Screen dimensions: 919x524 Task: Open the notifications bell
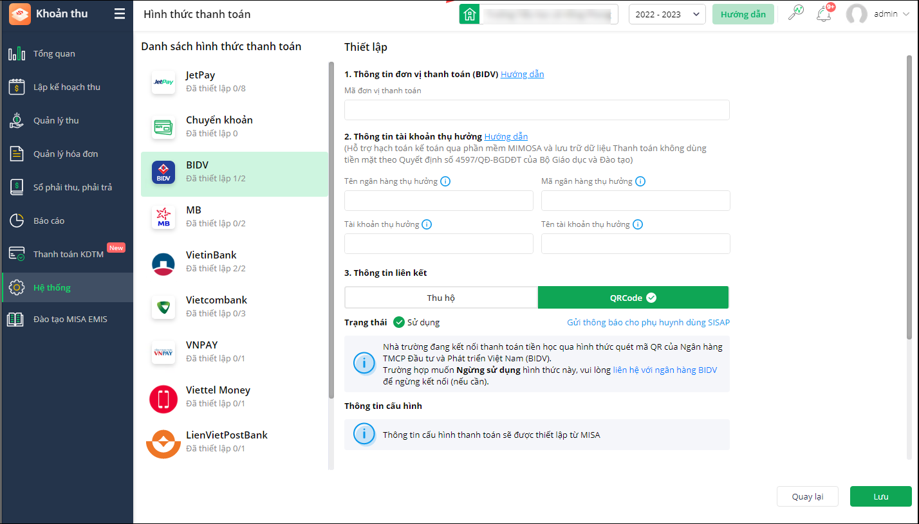(x=823, y=14)
